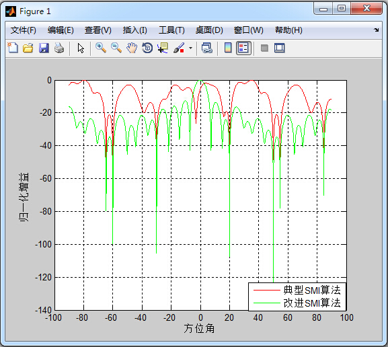Select the red 典型SMI算法 legend line

[x=267, y=290]
